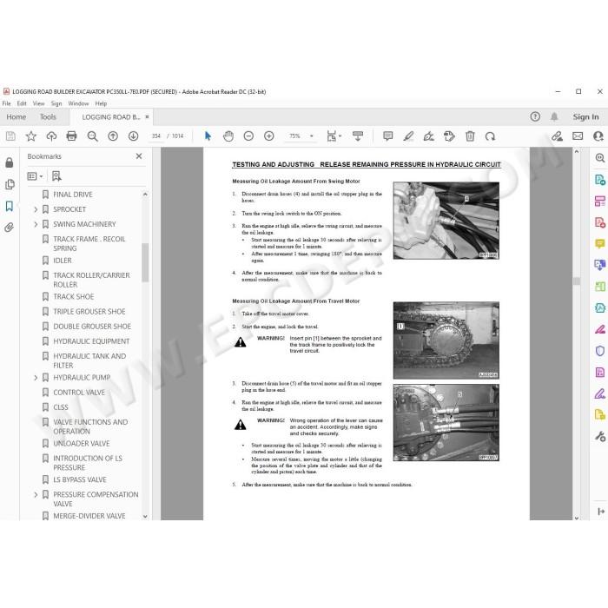Open the notifications bell
This screenshot has height=608, width=608.
coord(554,116)
